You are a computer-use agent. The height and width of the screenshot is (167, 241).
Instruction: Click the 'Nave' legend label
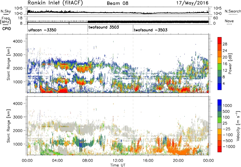tap(229, 21)
